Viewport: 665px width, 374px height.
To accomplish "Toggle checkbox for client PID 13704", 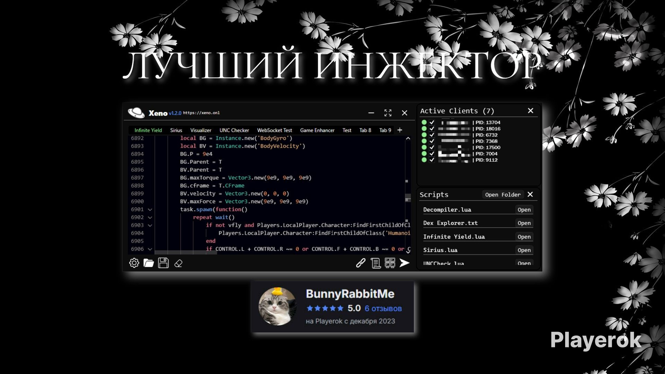I will click(432, 122).
